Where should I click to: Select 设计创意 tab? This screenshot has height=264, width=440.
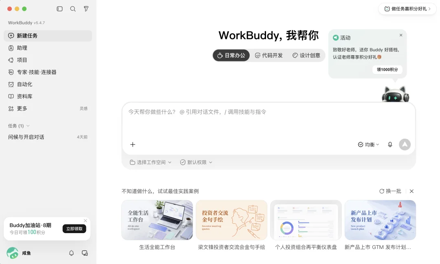tap(306, 55)
